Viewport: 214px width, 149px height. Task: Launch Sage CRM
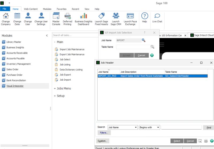pyautogui.click(x=116, y=19)
